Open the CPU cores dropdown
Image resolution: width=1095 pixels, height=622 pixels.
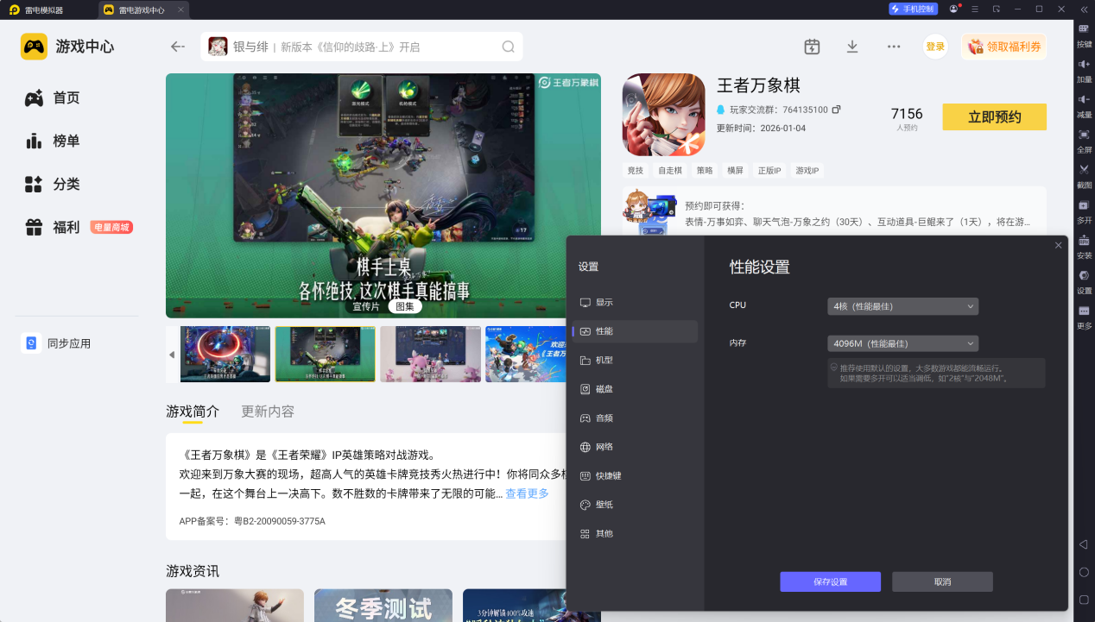902,306
